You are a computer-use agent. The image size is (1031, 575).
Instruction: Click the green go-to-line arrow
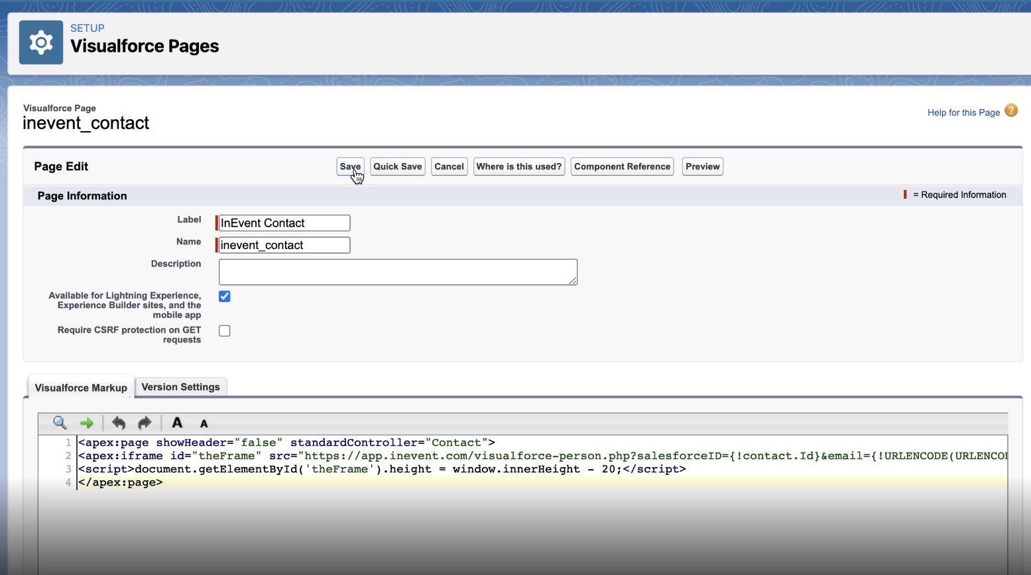(87, 423)
